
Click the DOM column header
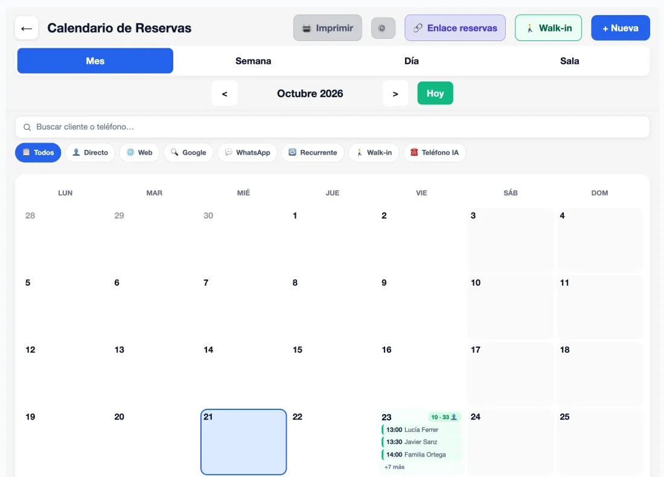599,193
